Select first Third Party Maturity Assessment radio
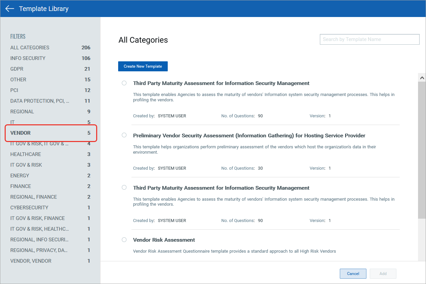The height and width of the screenshot is (284, 426). click(124, 83)
